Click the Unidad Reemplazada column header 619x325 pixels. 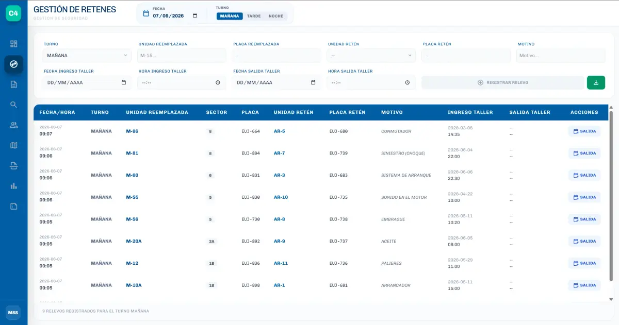(157, 112)
